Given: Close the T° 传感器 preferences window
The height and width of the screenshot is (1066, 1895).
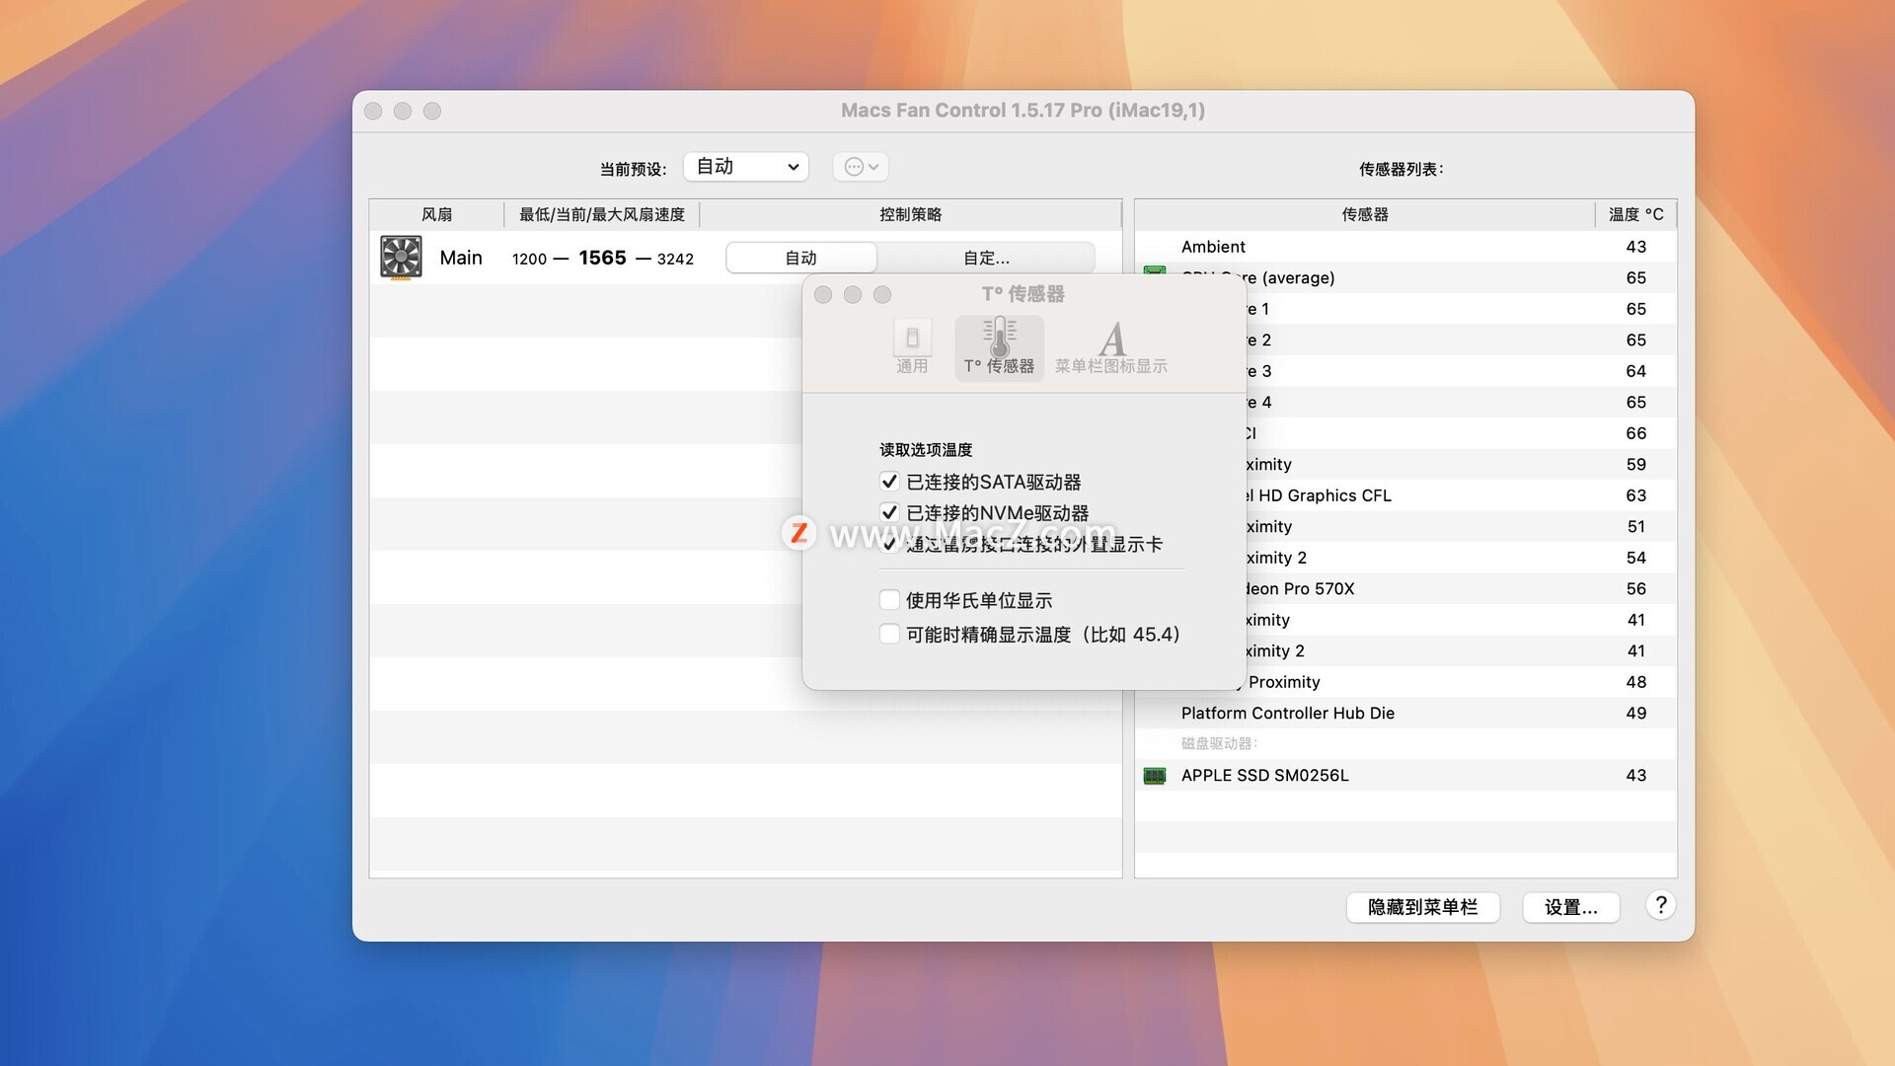Looking at the screenshot, I should coord(823,294).
